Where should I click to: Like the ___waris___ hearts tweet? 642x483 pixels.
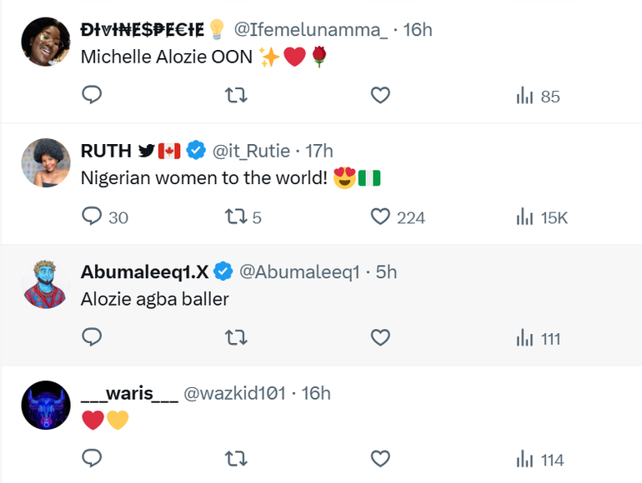tap(380, 459)
